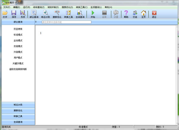Open the 文件(F) menu
Screen dimensions: 179x130
6,7
